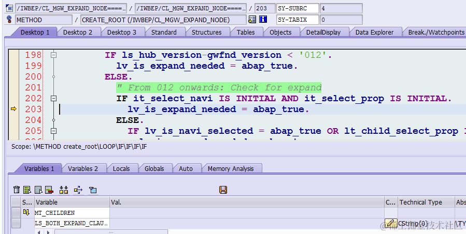Click the funnel filter icon in variables toolbar
The height and width of the screenshot is (234, 466).
pos(93,190)
